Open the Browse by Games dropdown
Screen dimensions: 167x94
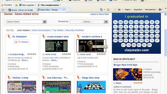89,22
